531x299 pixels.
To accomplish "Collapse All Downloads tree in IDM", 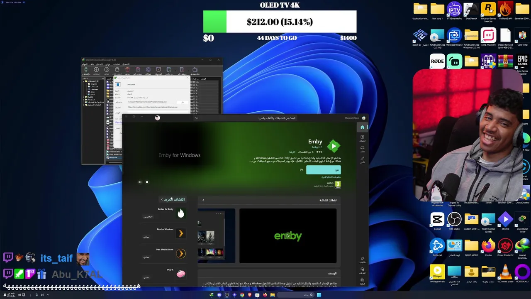I will 83,81.
